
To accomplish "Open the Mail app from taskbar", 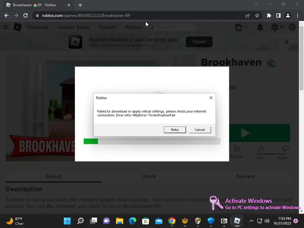I will coord(159,221).
